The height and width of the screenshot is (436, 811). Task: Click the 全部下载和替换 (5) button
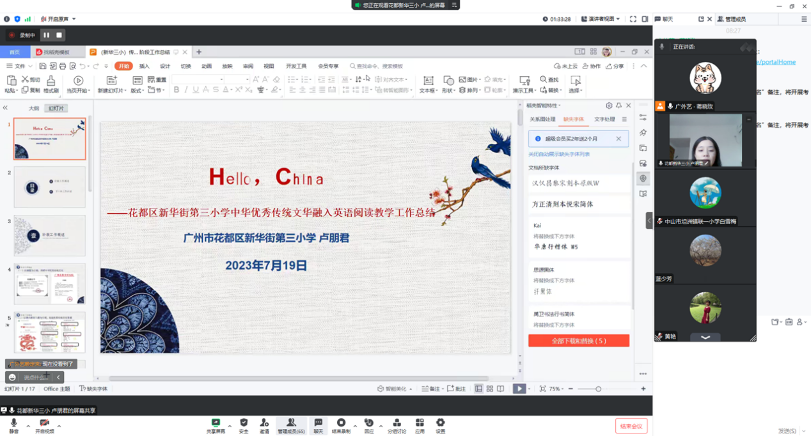pyautogui.click(x=578, y=340)
